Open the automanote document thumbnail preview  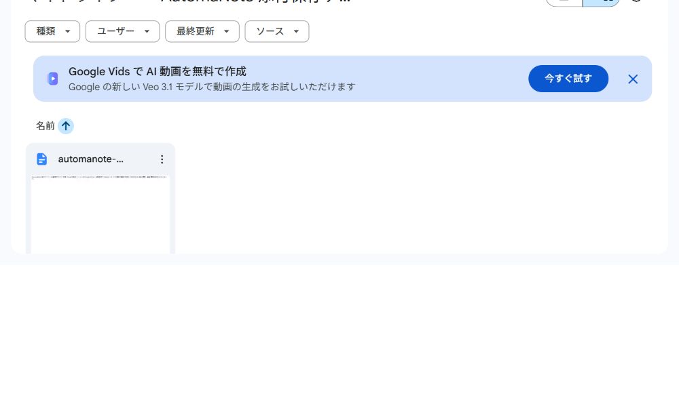pos(100,214)
